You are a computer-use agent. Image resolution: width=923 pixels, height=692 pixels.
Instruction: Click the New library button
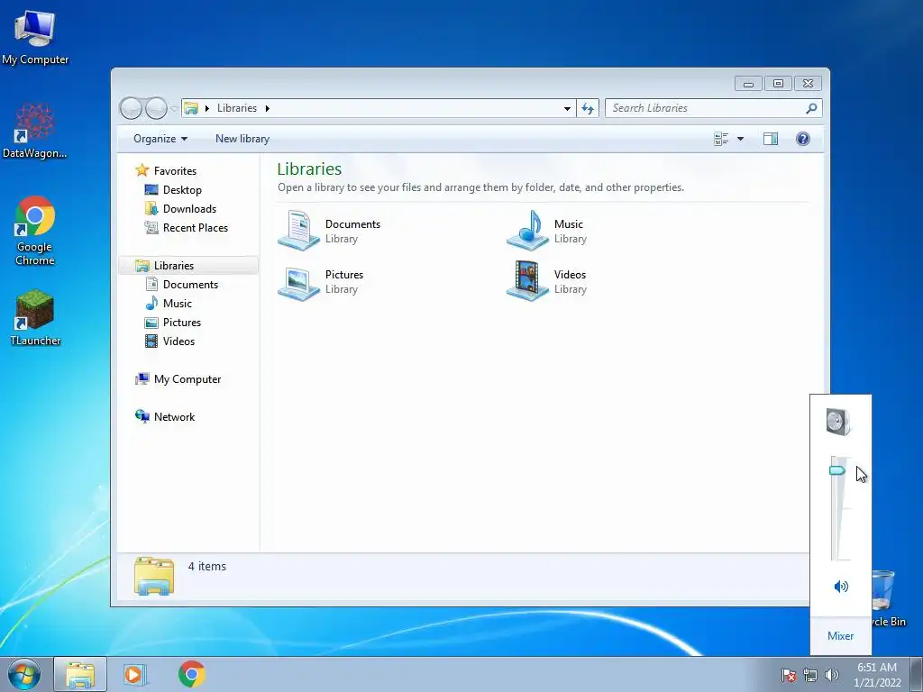click(242, 139)
